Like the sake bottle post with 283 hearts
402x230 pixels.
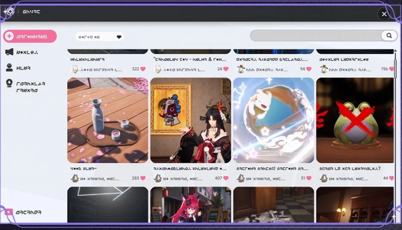click(143, 178)
